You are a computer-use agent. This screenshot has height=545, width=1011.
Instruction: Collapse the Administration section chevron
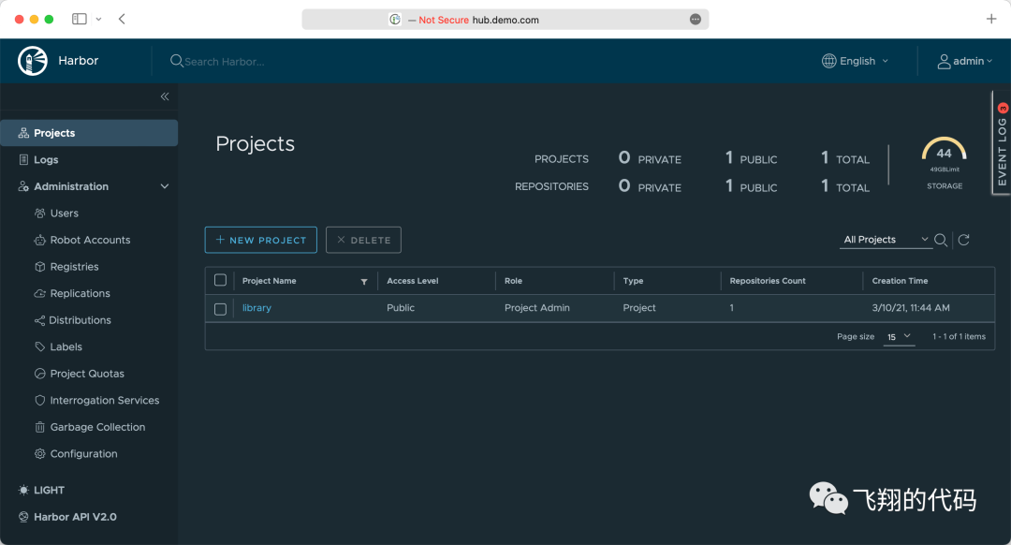pos(165,186)
